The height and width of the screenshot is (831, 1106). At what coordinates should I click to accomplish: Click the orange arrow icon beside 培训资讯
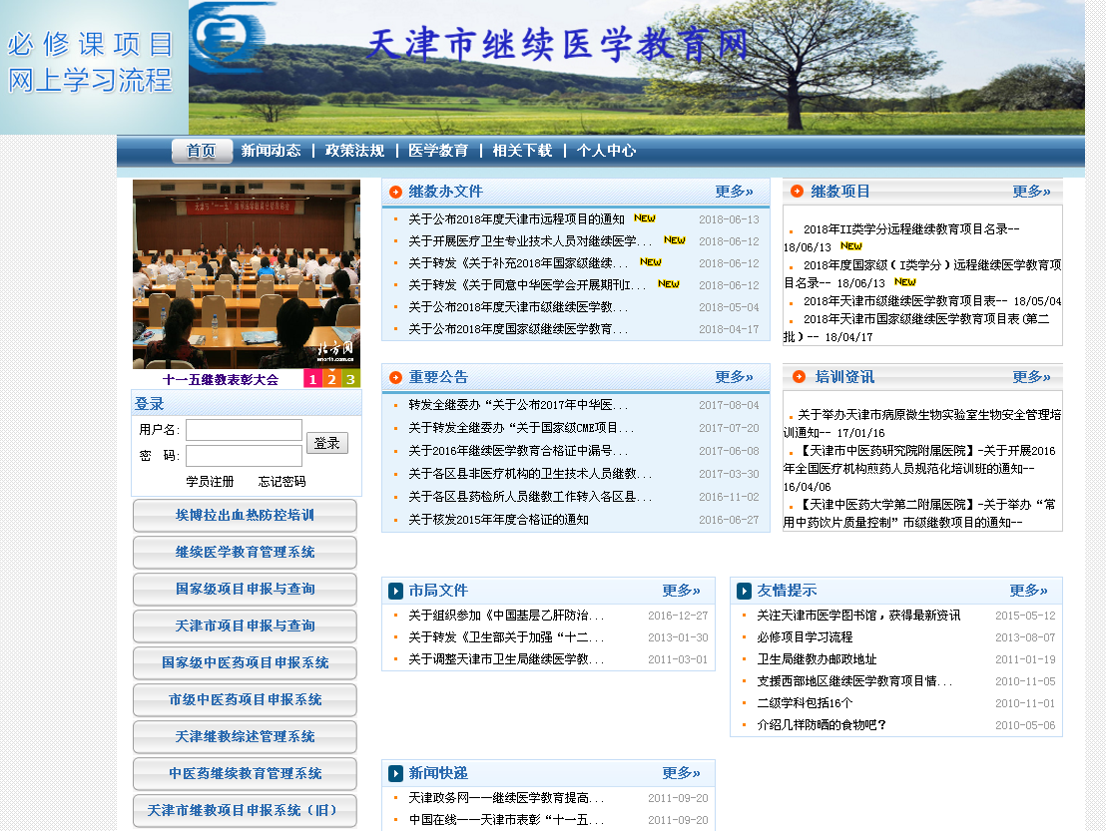coord(797,377)
